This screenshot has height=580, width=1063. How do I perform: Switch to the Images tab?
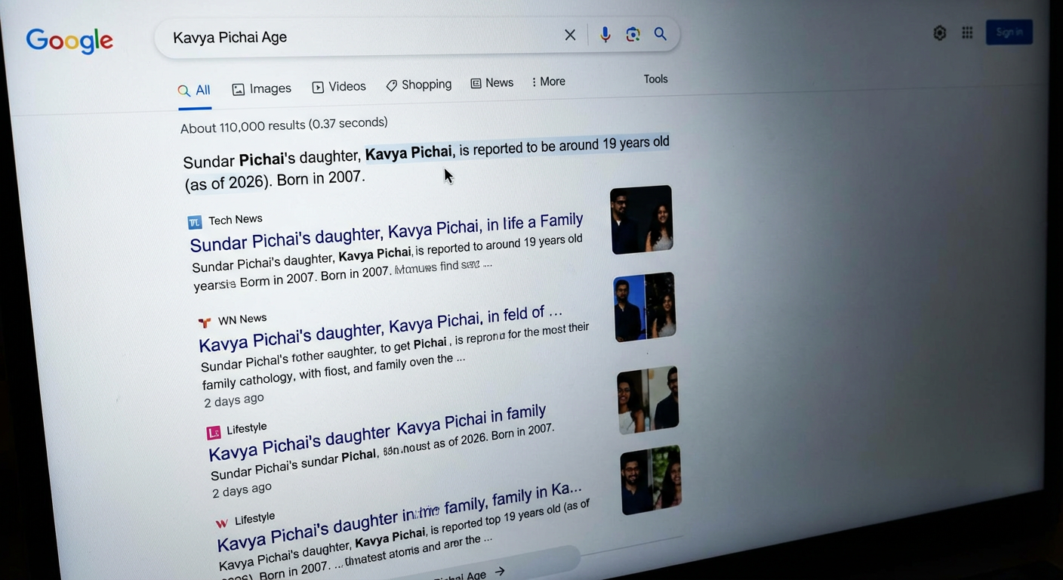pyautogui.click(x=261, y=89)
